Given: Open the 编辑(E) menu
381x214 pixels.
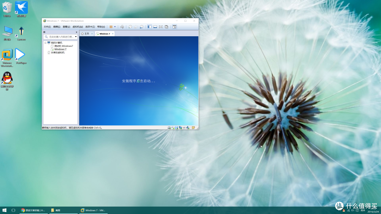Looking at the screenshot, I should pos(56,27).
